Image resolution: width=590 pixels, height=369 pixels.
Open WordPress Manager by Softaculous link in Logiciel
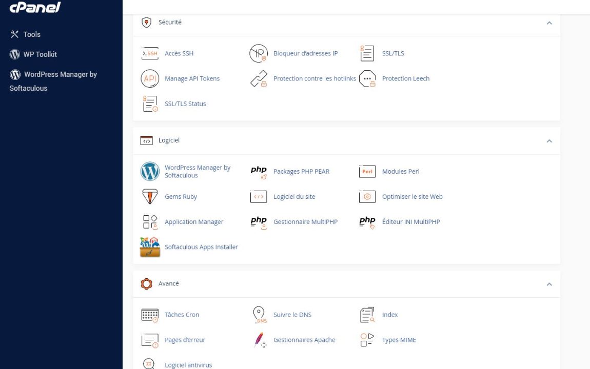point(198,171)
